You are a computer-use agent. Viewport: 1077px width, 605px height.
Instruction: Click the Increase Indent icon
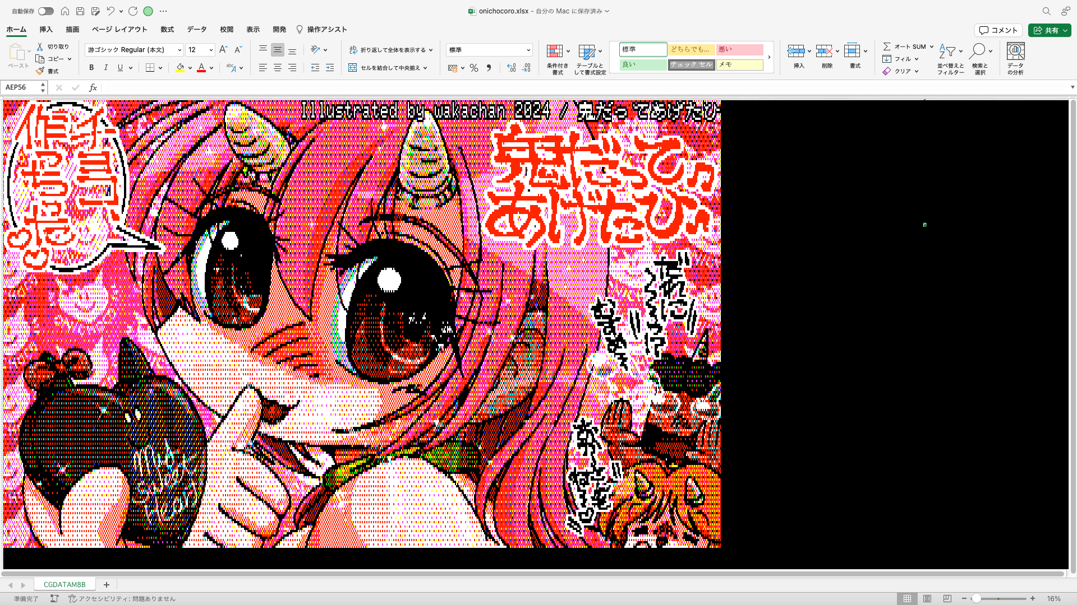(x=330, y=68)
